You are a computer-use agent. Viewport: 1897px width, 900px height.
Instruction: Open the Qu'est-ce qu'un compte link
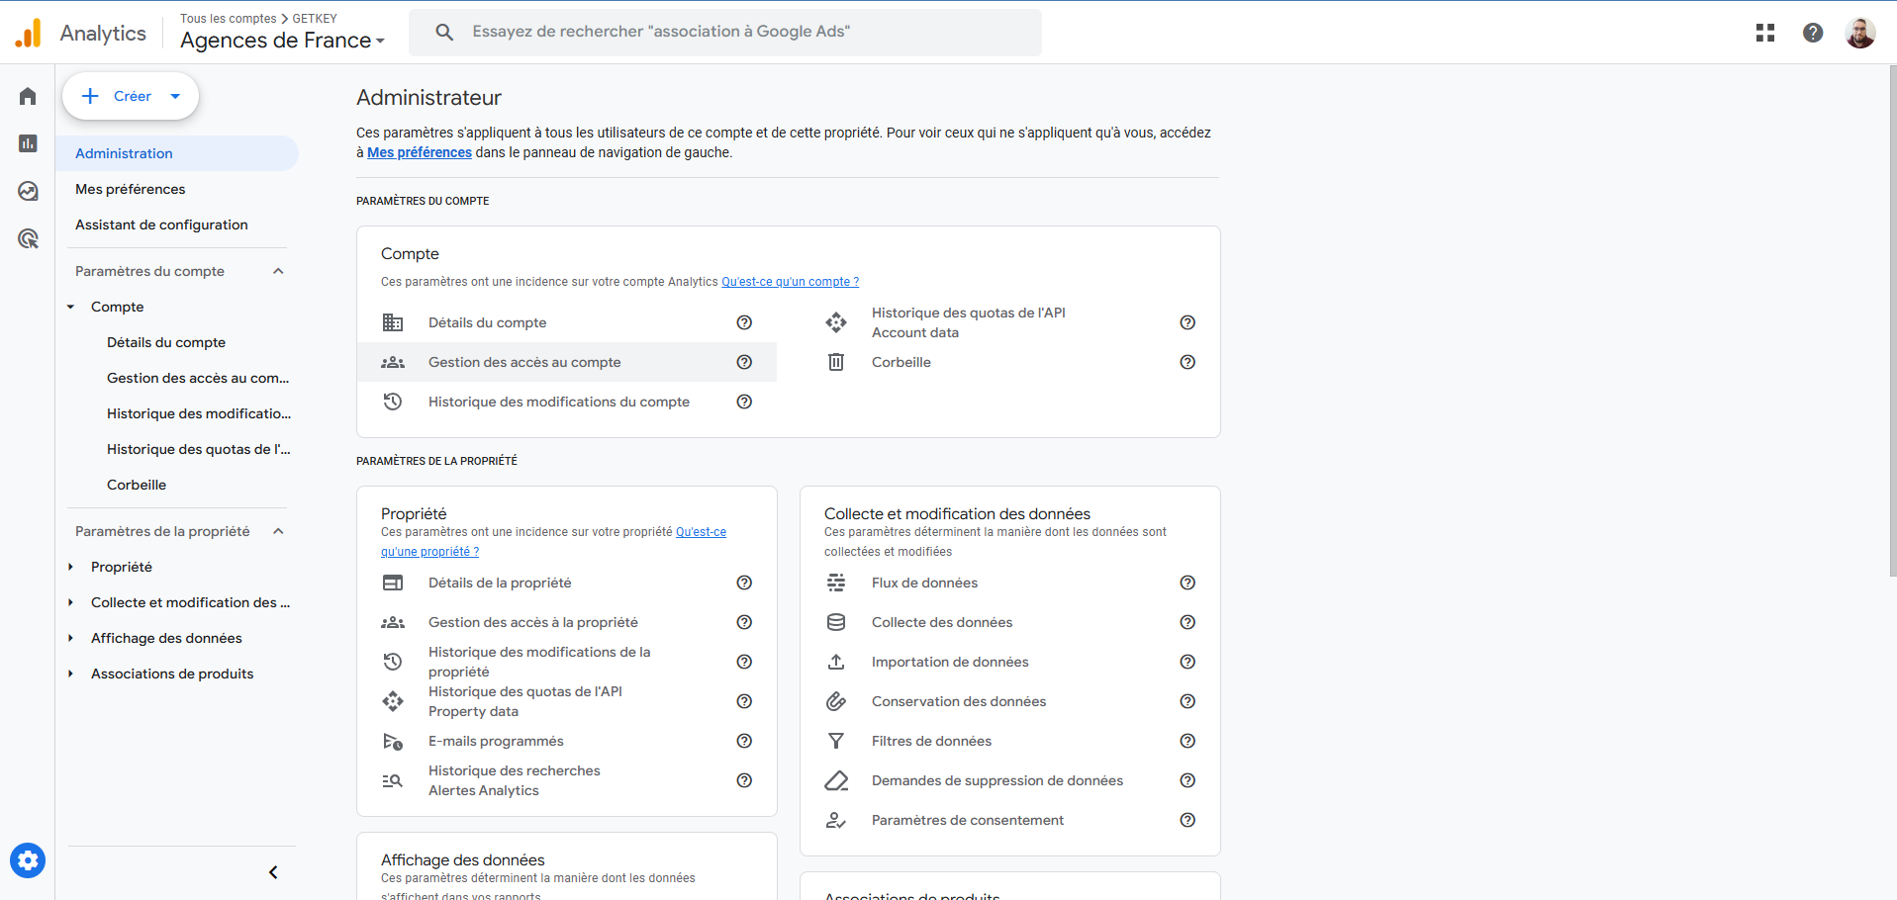coord(790,281)
